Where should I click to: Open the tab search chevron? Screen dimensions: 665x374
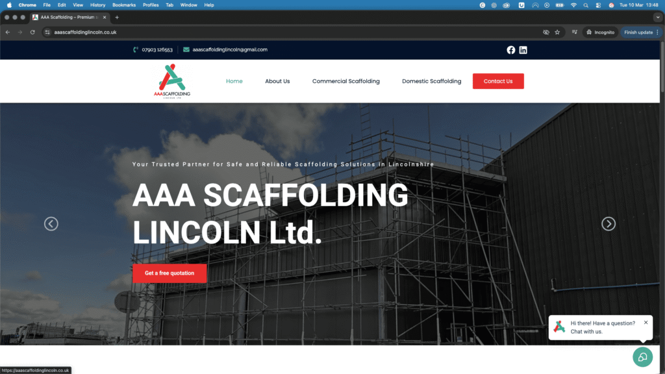(657, 18)
